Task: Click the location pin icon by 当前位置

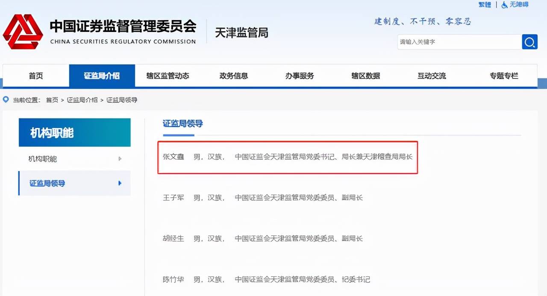Action: coord(6,100)
